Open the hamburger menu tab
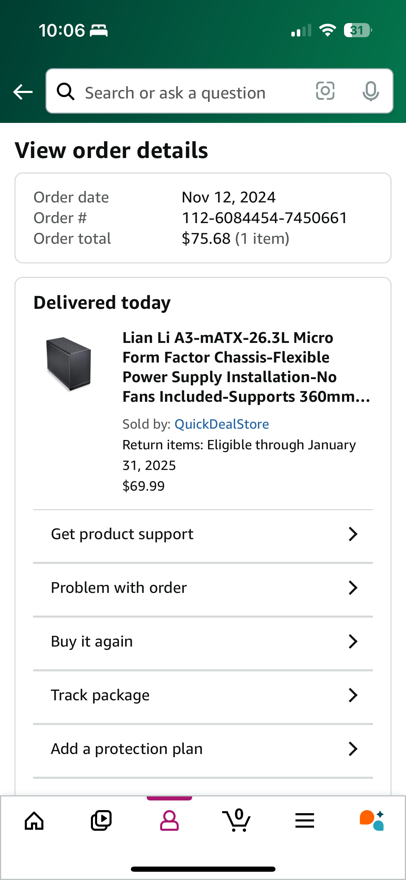This screenshot has height=880, width=406. coord(304,821)
